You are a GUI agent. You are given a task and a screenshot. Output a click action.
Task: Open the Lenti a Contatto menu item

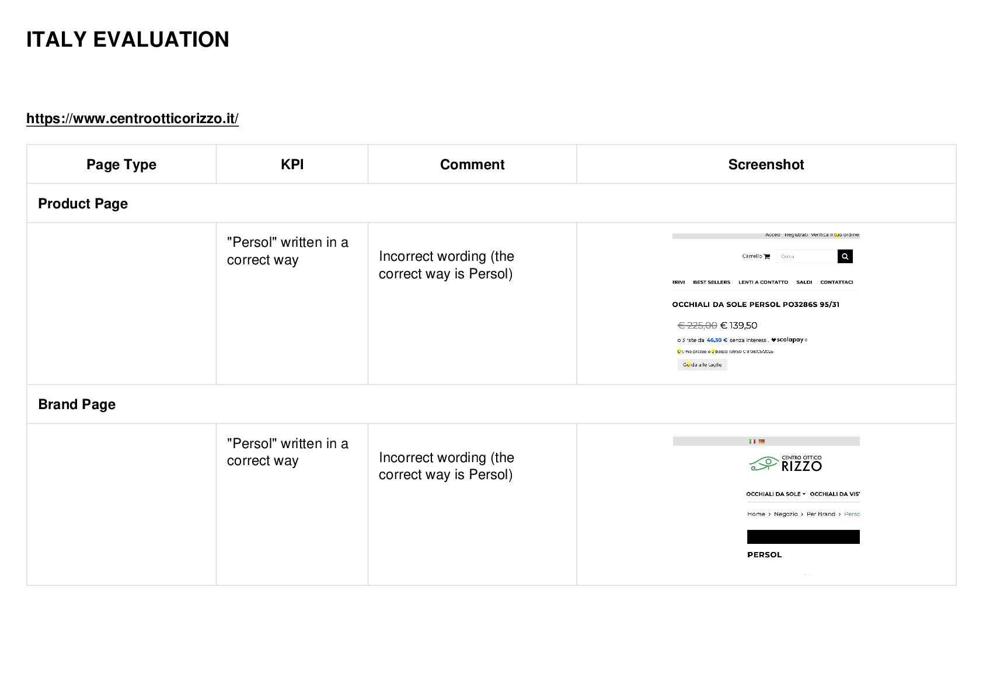(x=763, y=282)
